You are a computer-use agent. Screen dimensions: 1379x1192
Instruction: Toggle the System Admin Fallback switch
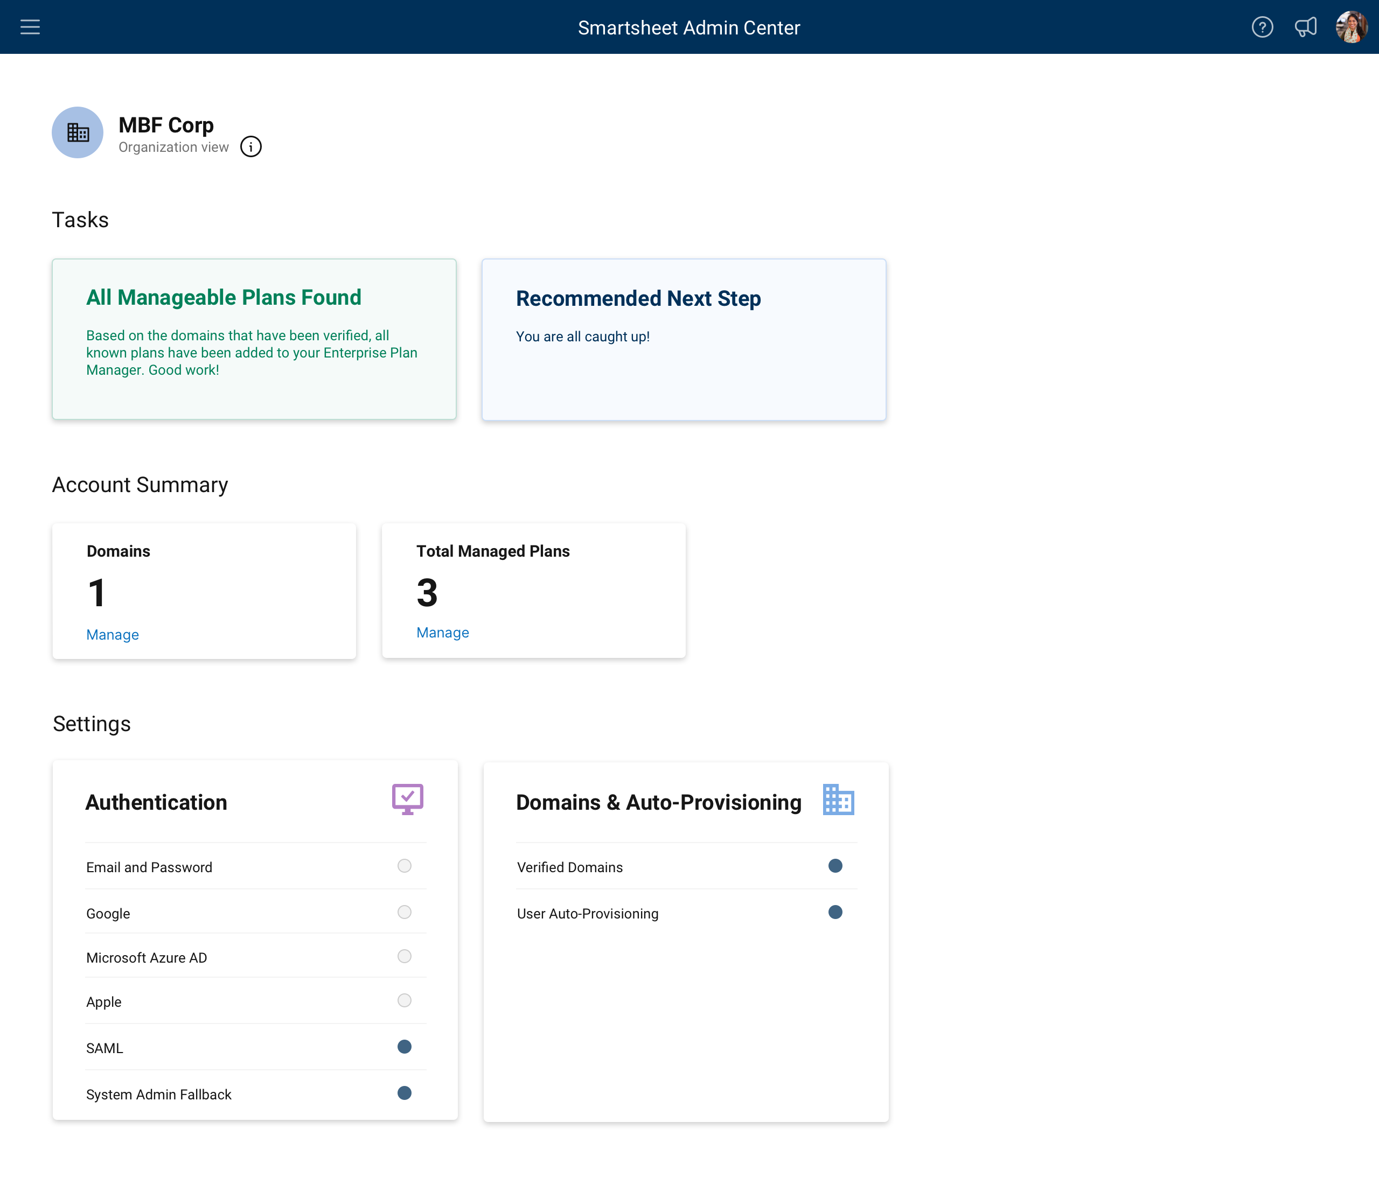pos(405,1092)
